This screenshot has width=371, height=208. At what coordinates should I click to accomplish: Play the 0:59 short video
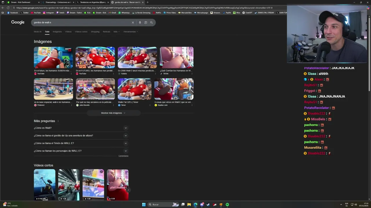point(118,185)
